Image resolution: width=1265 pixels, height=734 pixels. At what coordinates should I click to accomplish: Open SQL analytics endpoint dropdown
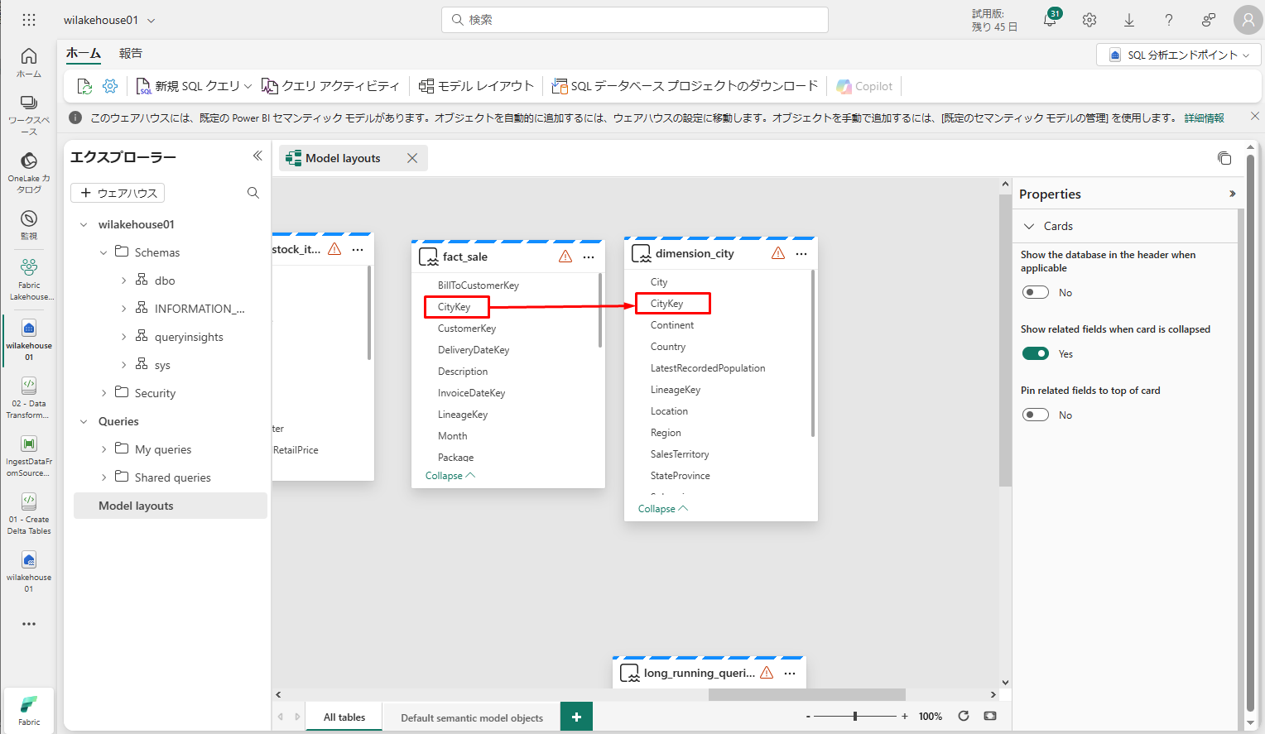click(x=1179, y=55)
